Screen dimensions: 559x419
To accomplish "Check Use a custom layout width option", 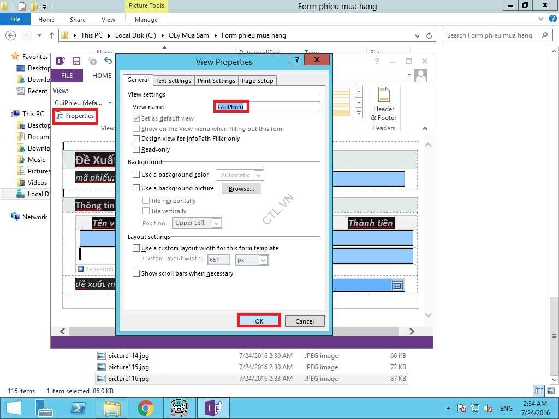I will point(136,248).
